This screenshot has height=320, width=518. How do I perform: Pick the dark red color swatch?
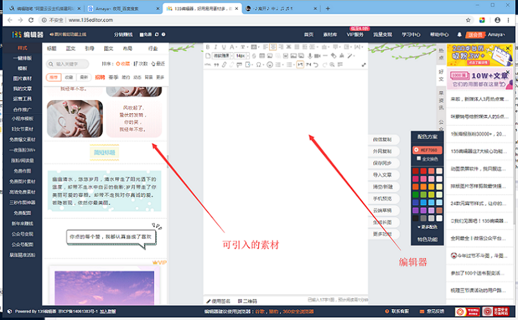coord(415,171)
